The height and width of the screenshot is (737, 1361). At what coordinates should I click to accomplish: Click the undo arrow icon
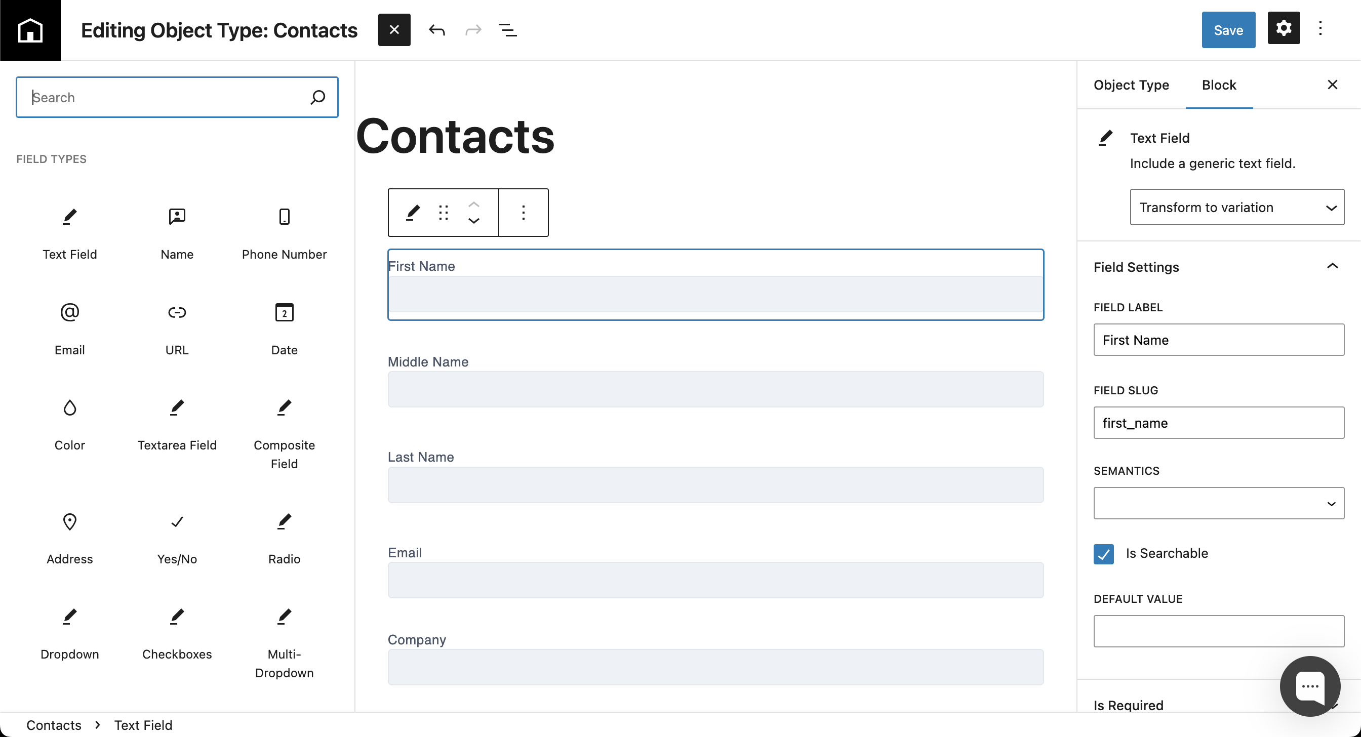[436, 30]
